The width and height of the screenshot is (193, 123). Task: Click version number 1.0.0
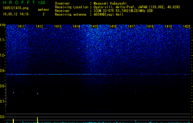[41, 3]
